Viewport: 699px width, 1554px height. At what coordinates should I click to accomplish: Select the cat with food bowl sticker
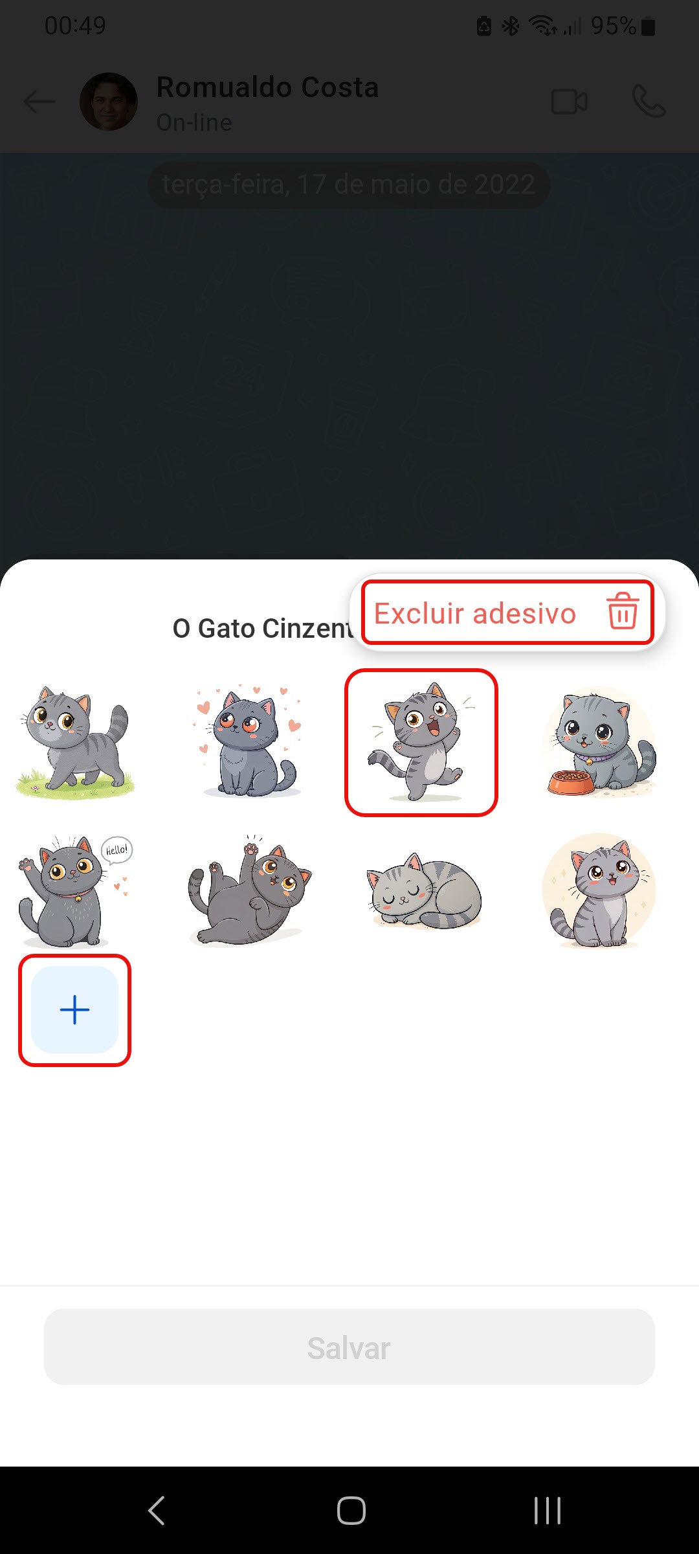tap(599, 742)
